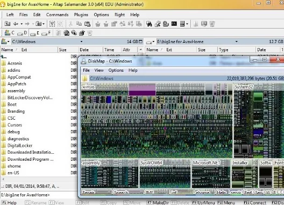Image resolution: width=284 pixels, height=205 pixels.
Task: Open the Commands menu
Action: pyautogui.click(x=57, y=15)
